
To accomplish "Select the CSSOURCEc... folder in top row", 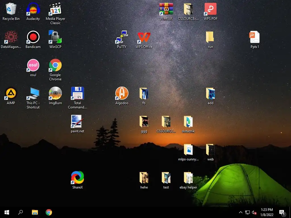I will coord(188,11).
